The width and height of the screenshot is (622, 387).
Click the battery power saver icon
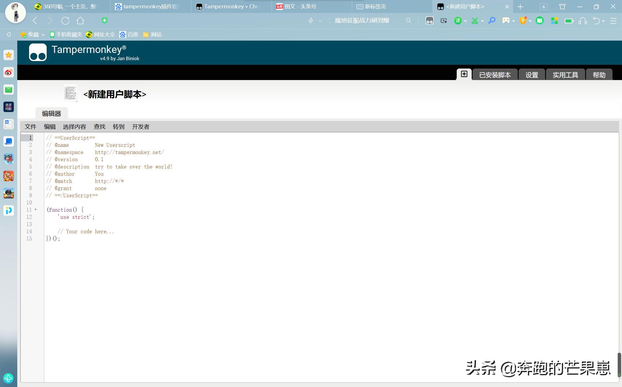[x=569, y=21]
